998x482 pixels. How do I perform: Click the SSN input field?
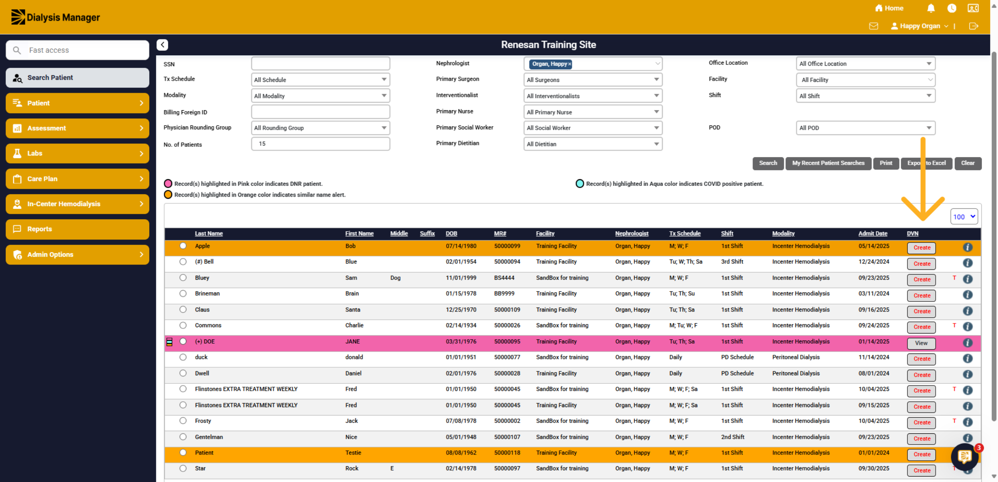[x=321, y=64]
